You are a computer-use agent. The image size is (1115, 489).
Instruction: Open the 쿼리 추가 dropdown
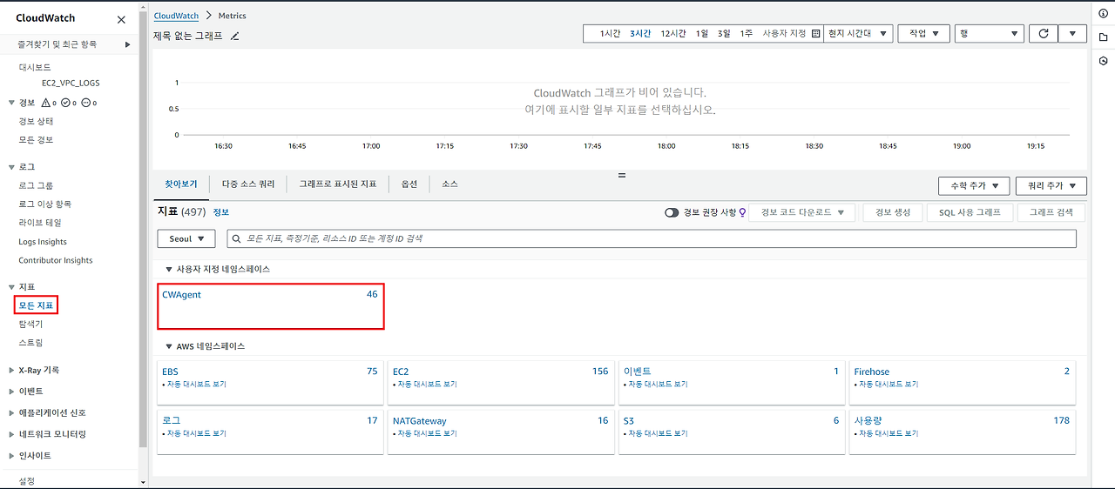(1051, 185)
